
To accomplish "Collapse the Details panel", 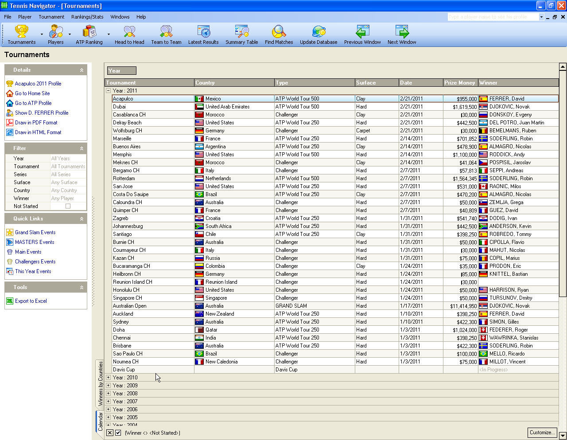I will [82, 70].
